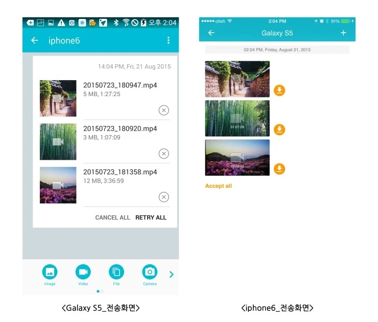
Task: Open the iPhone flower field video thumbnail
Action: (237, 158)
